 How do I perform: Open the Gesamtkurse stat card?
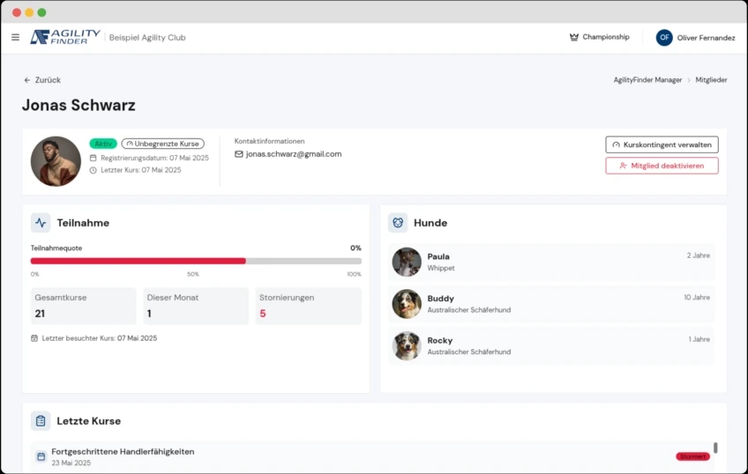click(x=84, y=306)
